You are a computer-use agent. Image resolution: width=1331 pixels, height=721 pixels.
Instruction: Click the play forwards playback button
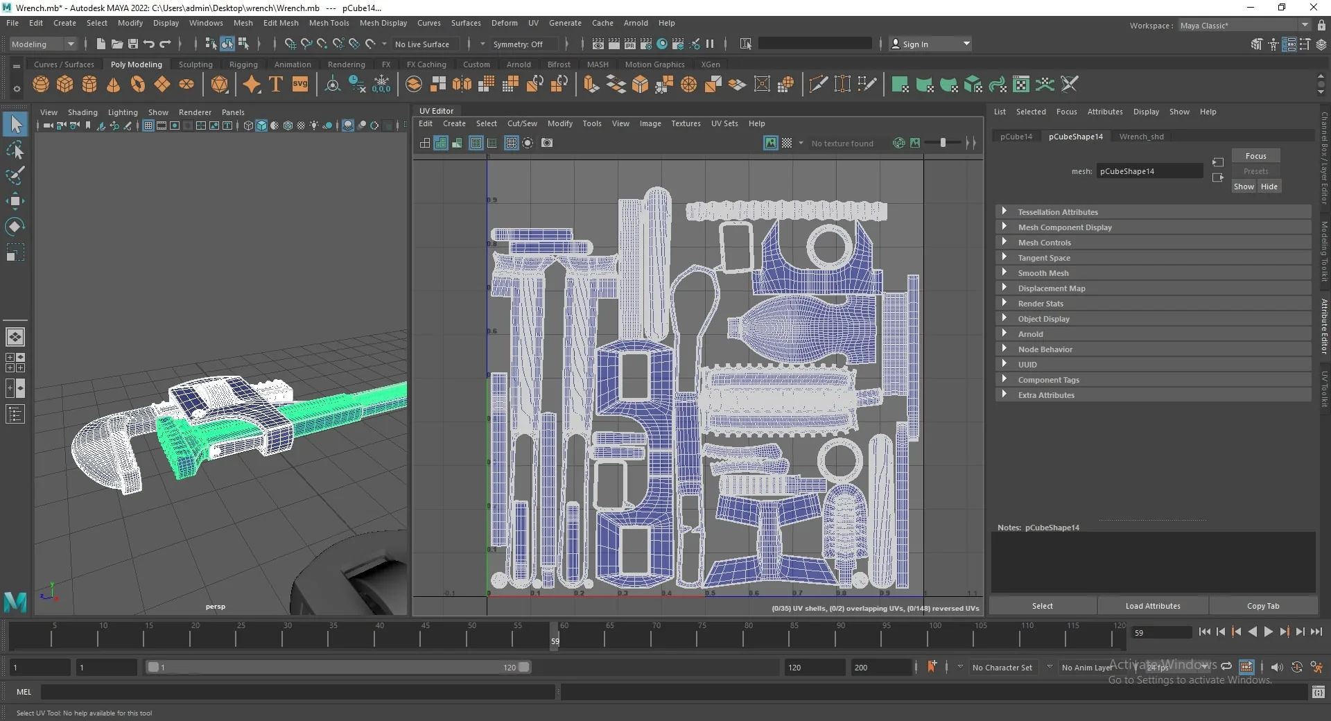(1268, 632)
